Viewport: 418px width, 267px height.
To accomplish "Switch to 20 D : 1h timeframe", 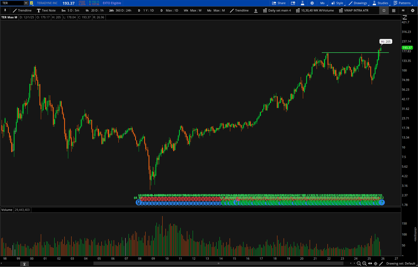I will [x=95, y=10].
